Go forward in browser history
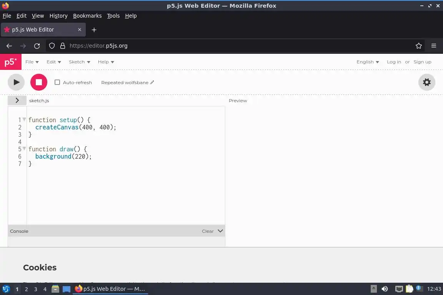 click(23, 46)
